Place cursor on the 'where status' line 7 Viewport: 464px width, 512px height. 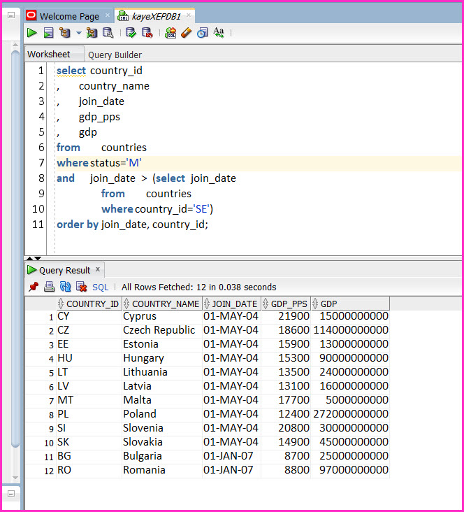(x=259, y=163)
